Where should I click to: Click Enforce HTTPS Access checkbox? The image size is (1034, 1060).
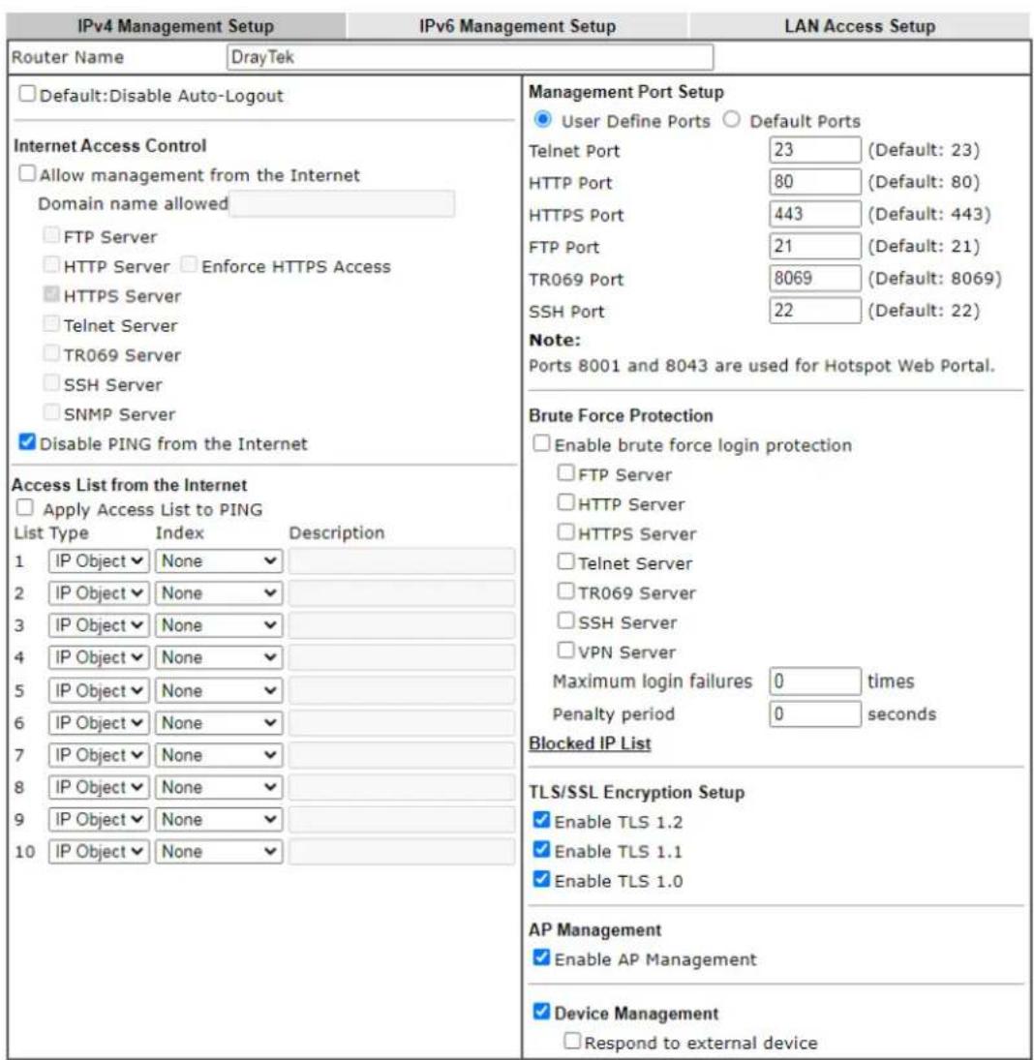tap(189, 264)
